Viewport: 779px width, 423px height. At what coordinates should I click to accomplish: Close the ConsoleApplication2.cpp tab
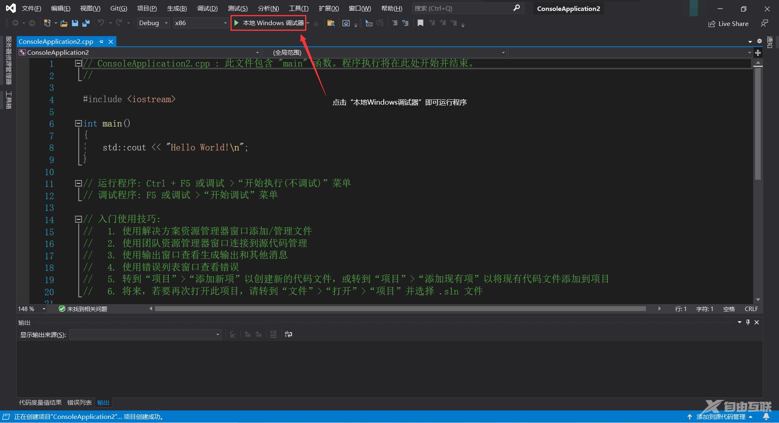point(111,41)
